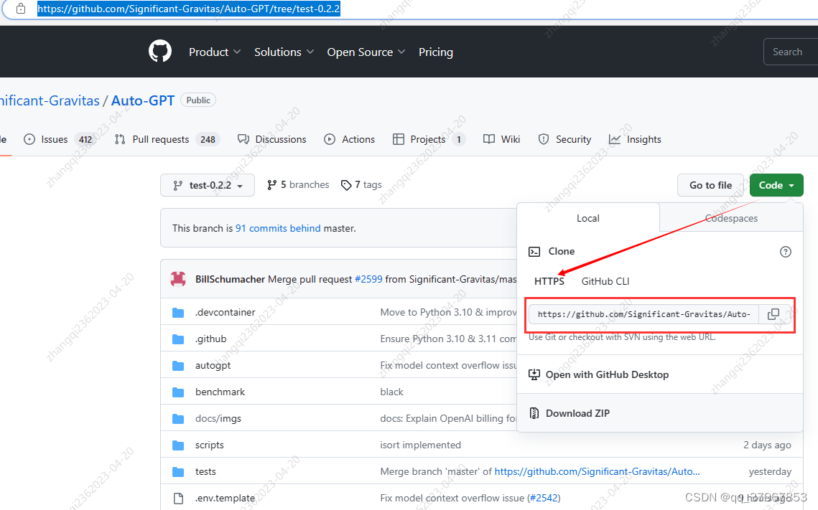Click the Go to file button
The height and width of the screenshot is (510, 818).
tap(710, 185)
